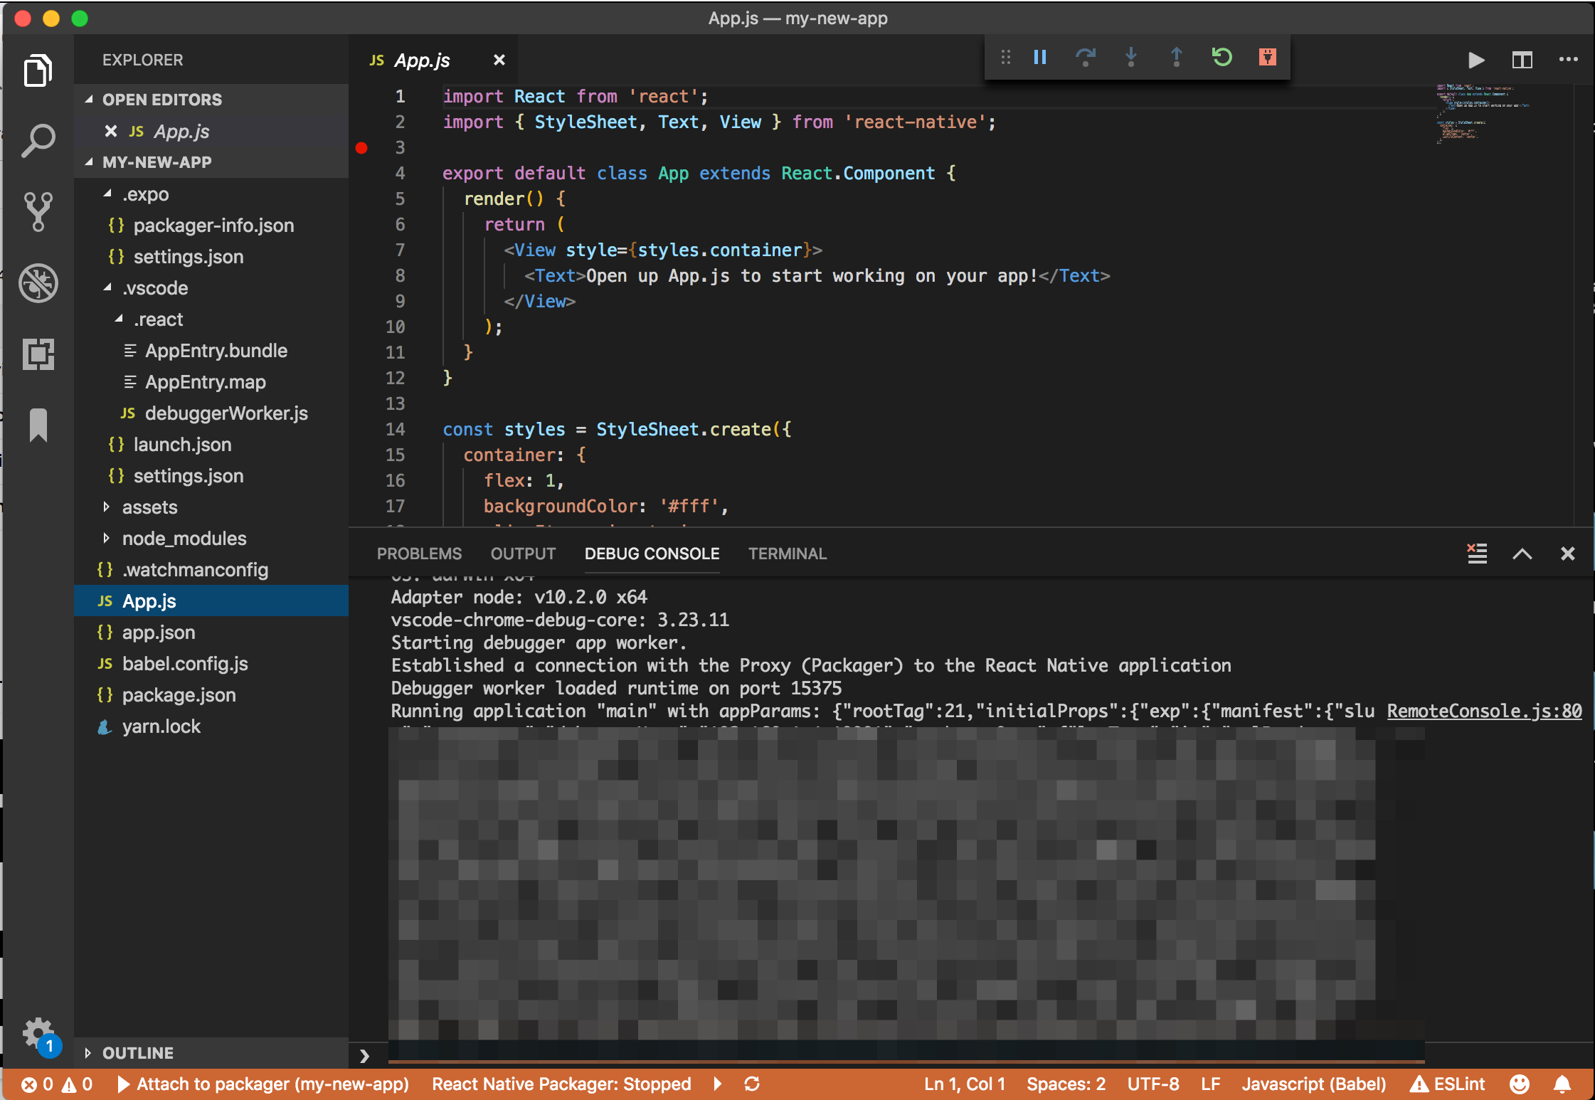This screenshot has width=1595, height=1100.
Task: Maximize the panel with the chevron up
Action: click(1522, 554)
